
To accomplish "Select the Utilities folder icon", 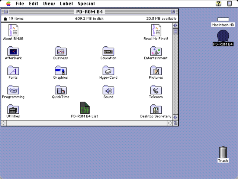I will [x=13, y=109].
